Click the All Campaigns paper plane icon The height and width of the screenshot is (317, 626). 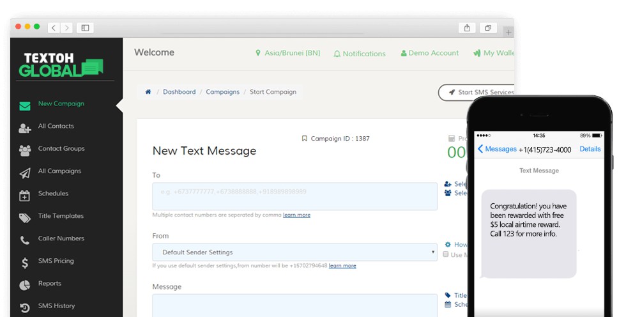[25, 173]
